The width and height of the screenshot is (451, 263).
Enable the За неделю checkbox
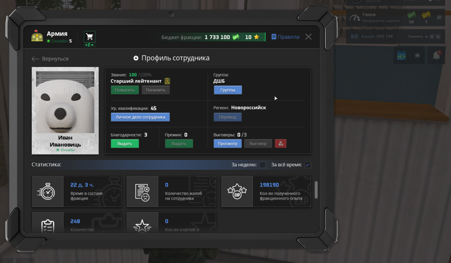point(263,165)
